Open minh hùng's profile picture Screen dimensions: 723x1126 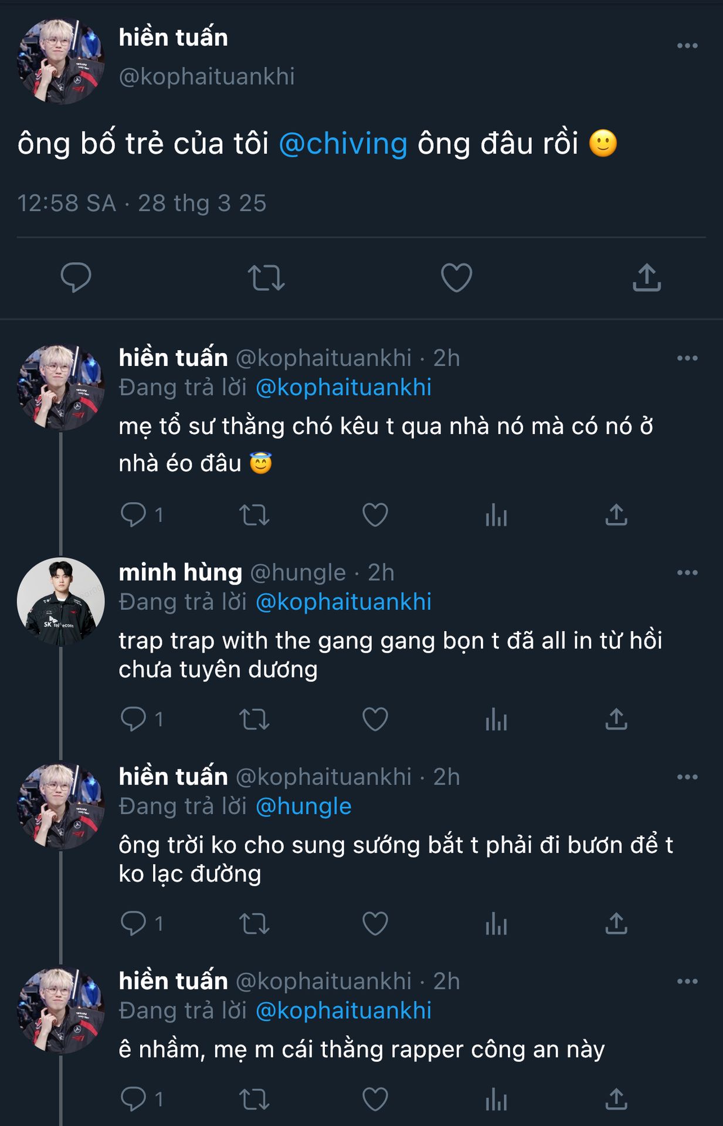coord(61,601)
